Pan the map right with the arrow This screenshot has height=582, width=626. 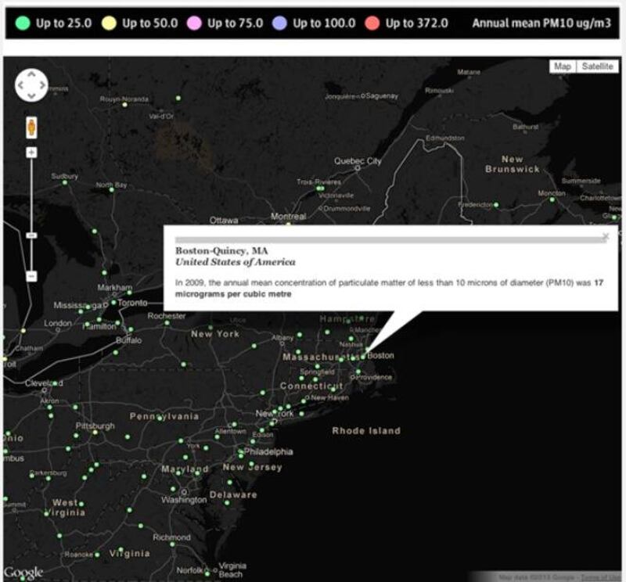coord(42,85)
